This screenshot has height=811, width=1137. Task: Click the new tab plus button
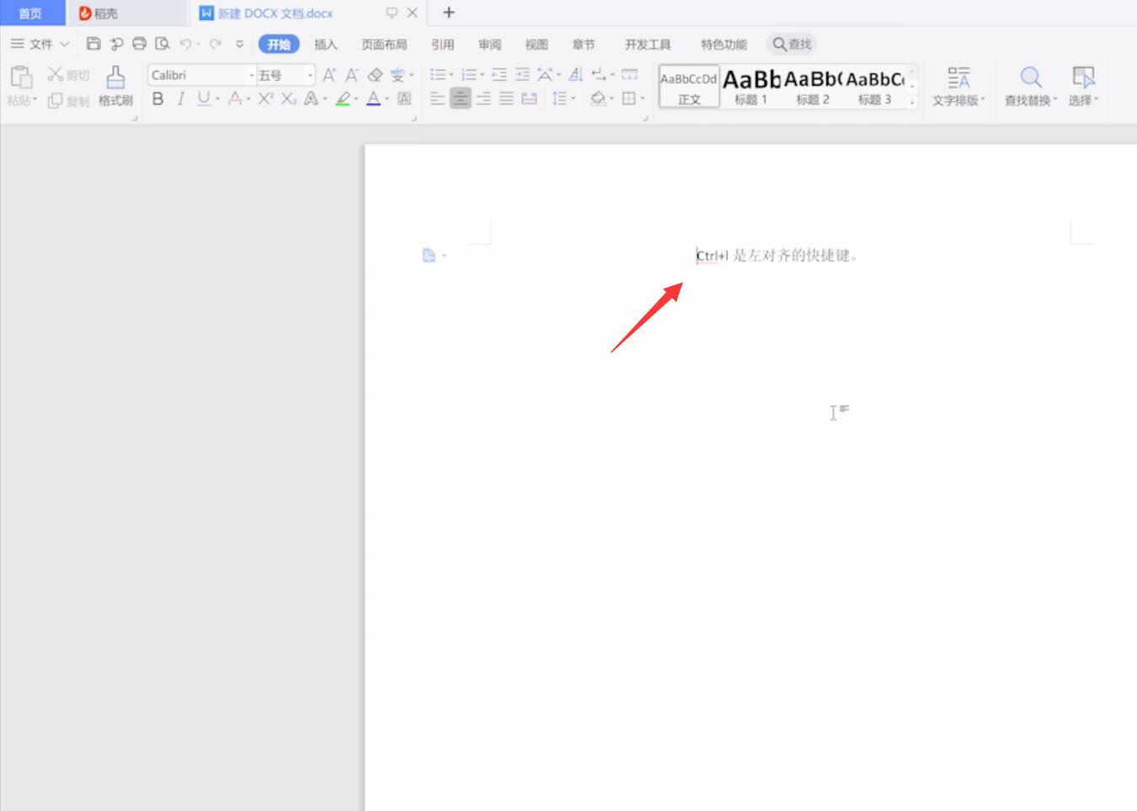449,13
